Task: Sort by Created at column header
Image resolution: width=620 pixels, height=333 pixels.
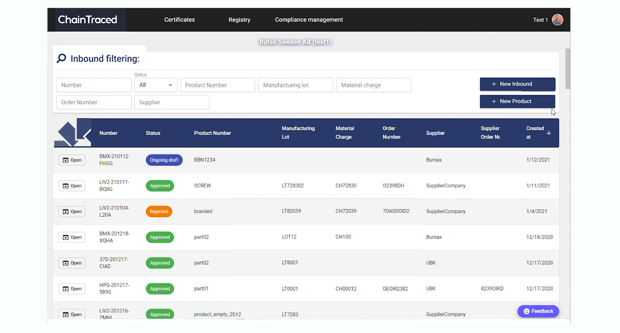Action: [535, 133]
